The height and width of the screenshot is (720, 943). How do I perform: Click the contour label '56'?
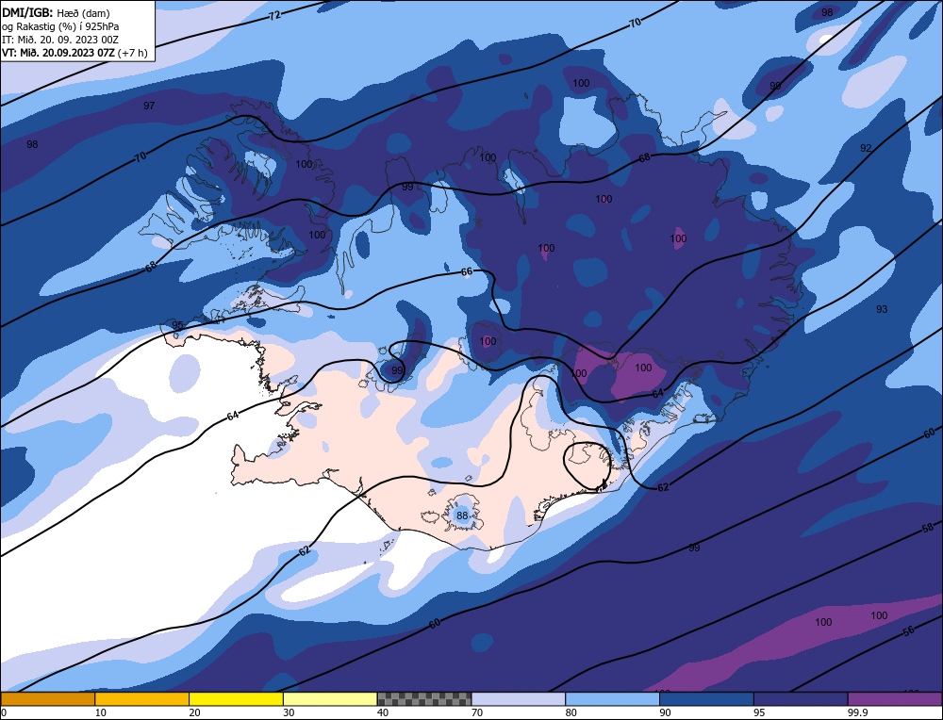coord(909,630)
